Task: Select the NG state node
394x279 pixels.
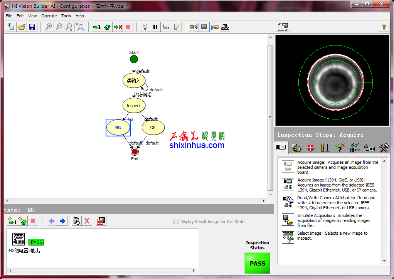Action: 118,128
